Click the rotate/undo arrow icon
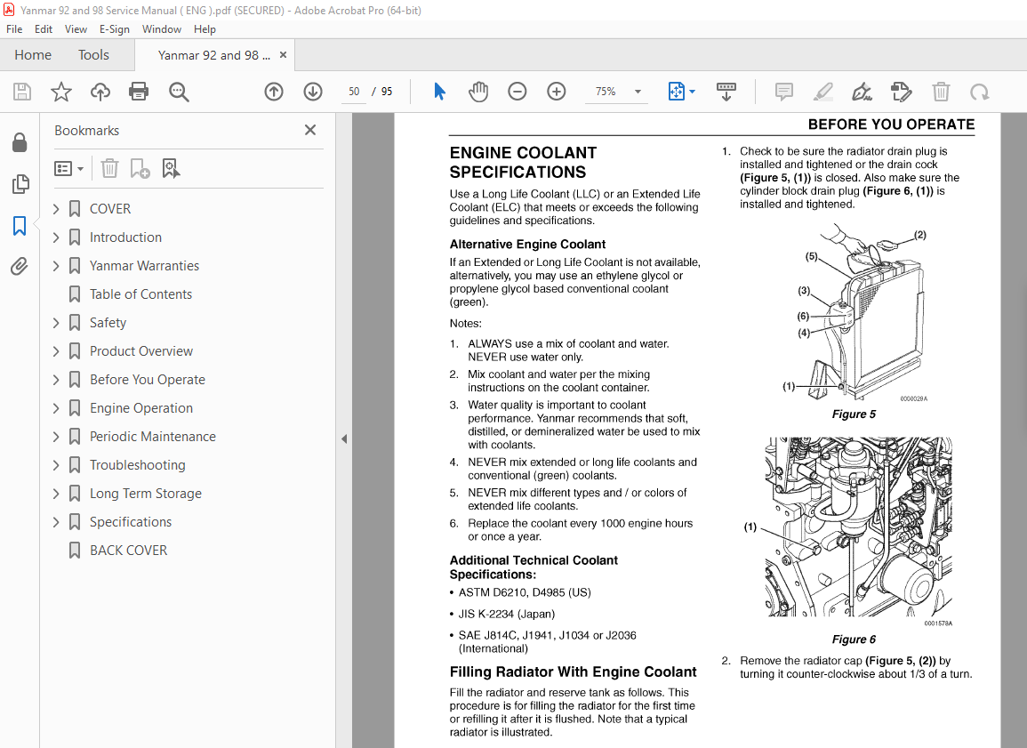Viewport: 1027px width, 748px height. pyautogui.click(x=980, y=92)
